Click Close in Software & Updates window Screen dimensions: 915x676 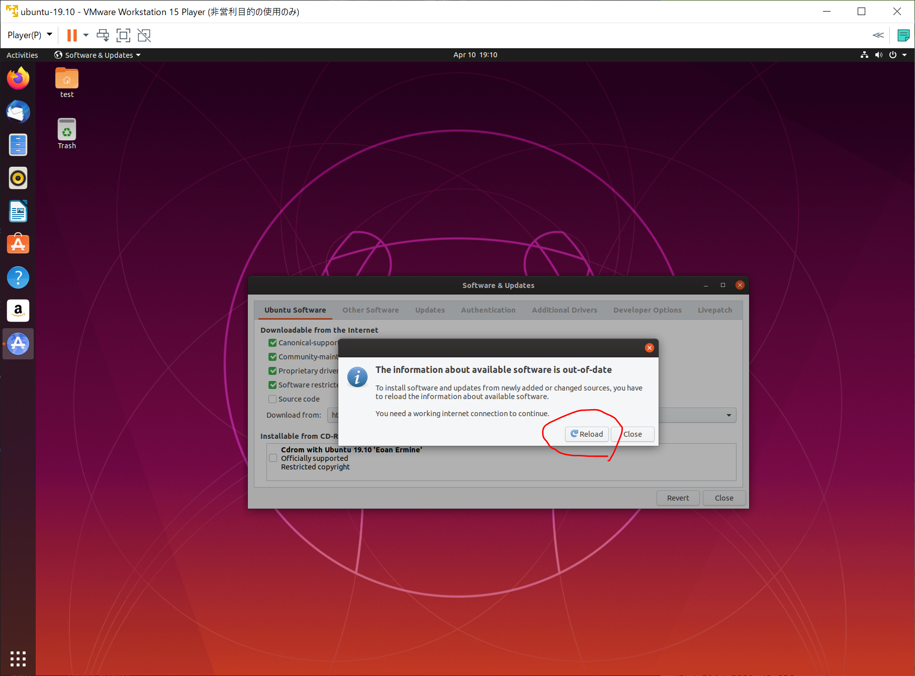point(724,498)
